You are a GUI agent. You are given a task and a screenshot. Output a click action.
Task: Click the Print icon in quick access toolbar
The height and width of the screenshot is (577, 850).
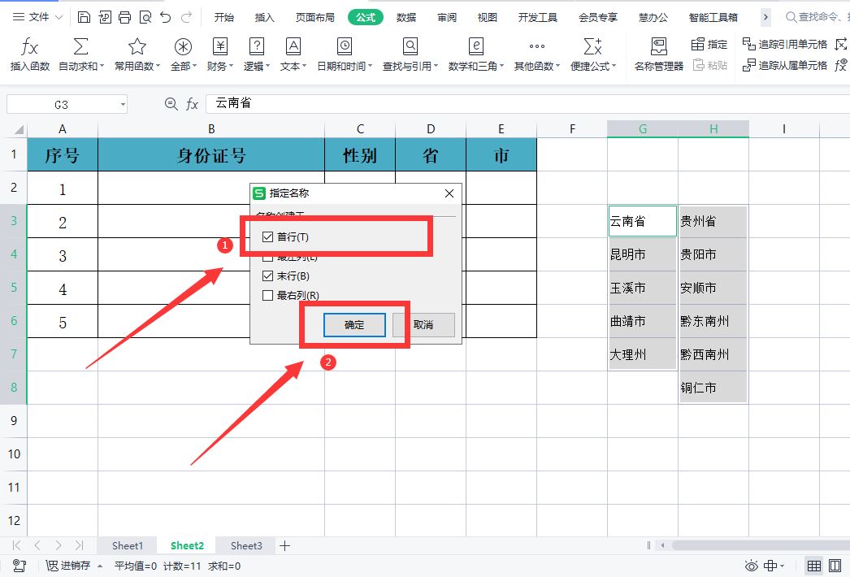click(x=124, y=17)
